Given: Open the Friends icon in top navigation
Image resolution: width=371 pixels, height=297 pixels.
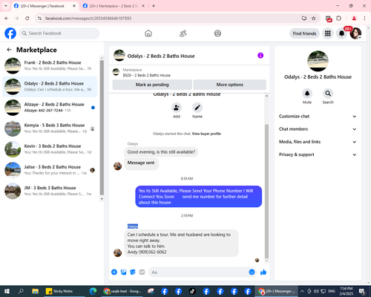Looking at the screenshot, I should click(183, 33).
